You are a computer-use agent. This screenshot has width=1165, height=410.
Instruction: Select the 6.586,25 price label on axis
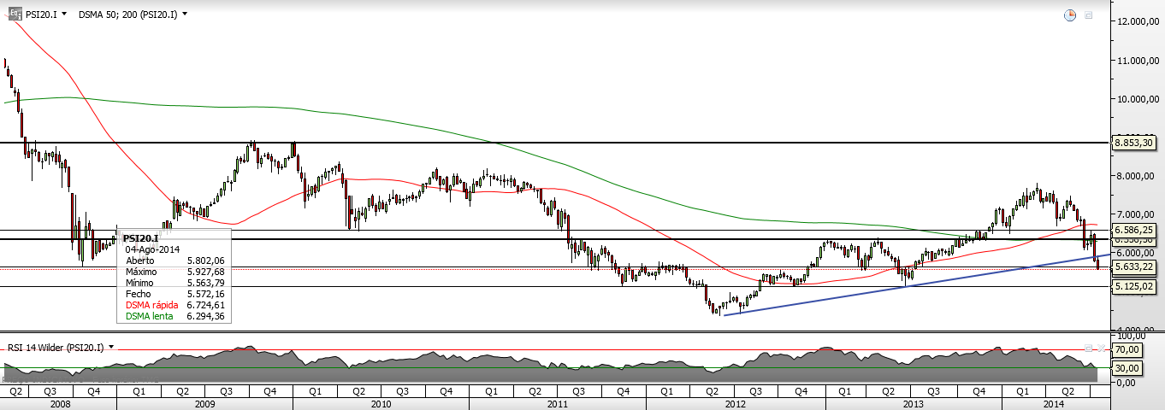click(x=1134, y=231)
